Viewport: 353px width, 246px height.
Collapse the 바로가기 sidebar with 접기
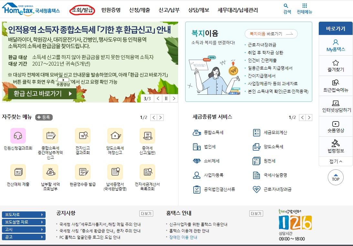point(336,161)
